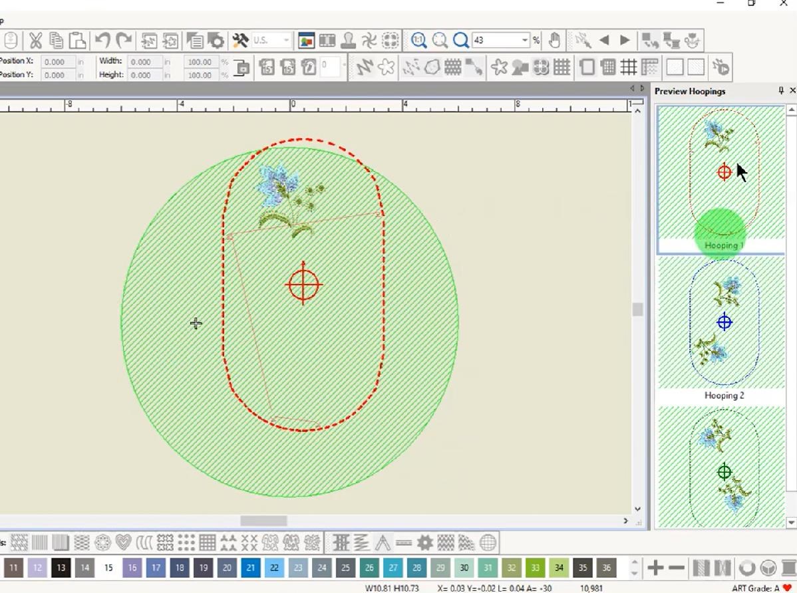Open the U.S. measurement units dropdown
The height and width of the screenshot is (593, 797).
[286, 40]
